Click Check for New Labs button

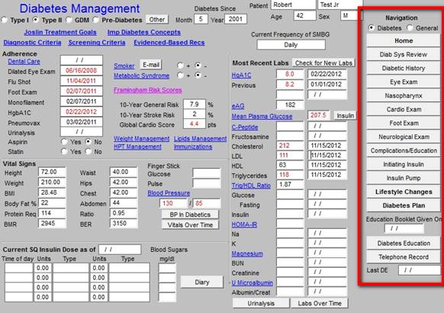[323, 63]
